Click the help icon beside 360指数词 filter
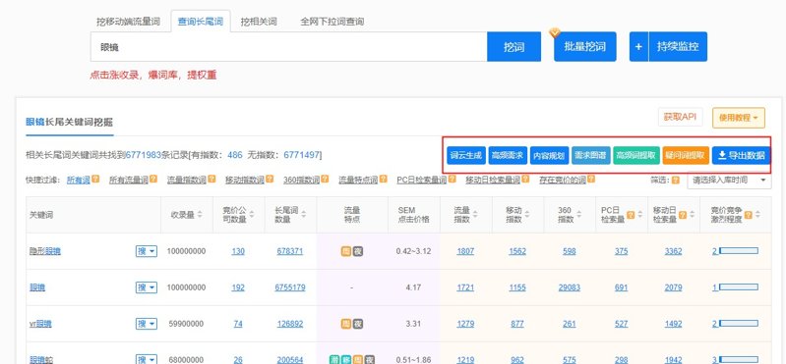The width and height of the screenshot is (786, 364). (325, 179)
